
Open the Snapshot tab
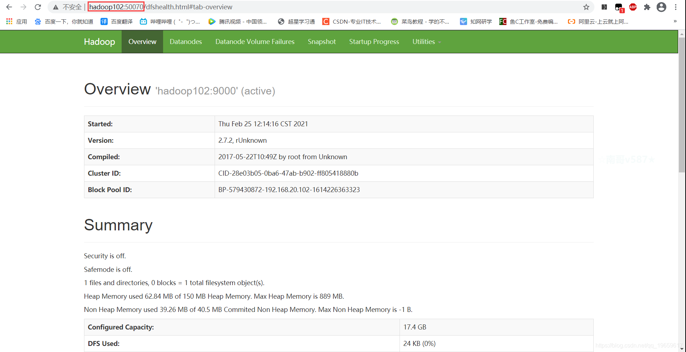pos(322,41)
